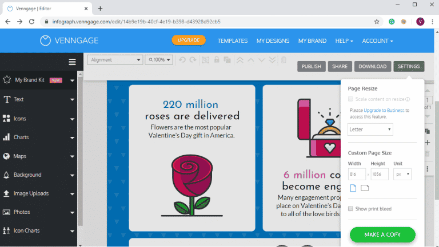The width and height of the screenshot is (439, 247).
Task: Click the Width input field
Action: coord(356,174)
